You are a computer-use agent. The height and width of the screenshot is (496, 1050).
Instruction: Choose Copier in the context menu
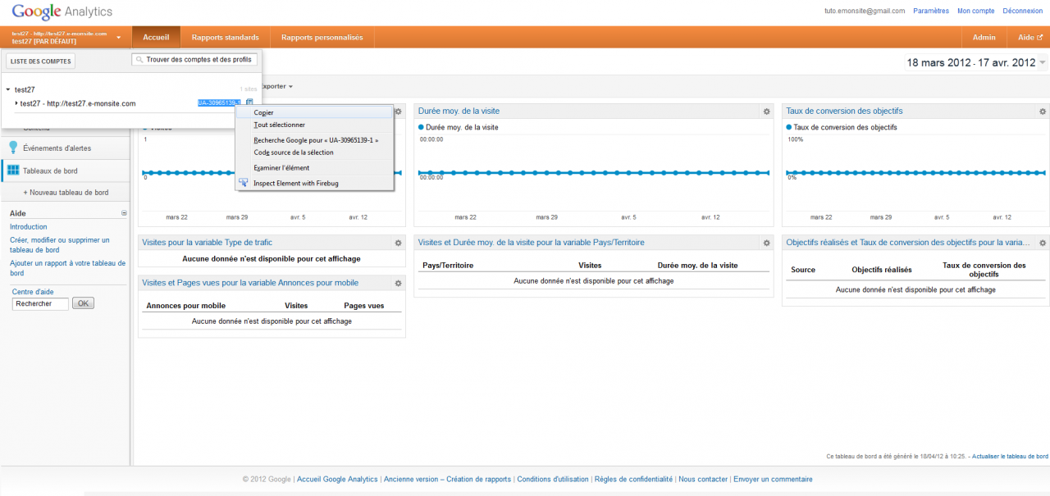314,113
